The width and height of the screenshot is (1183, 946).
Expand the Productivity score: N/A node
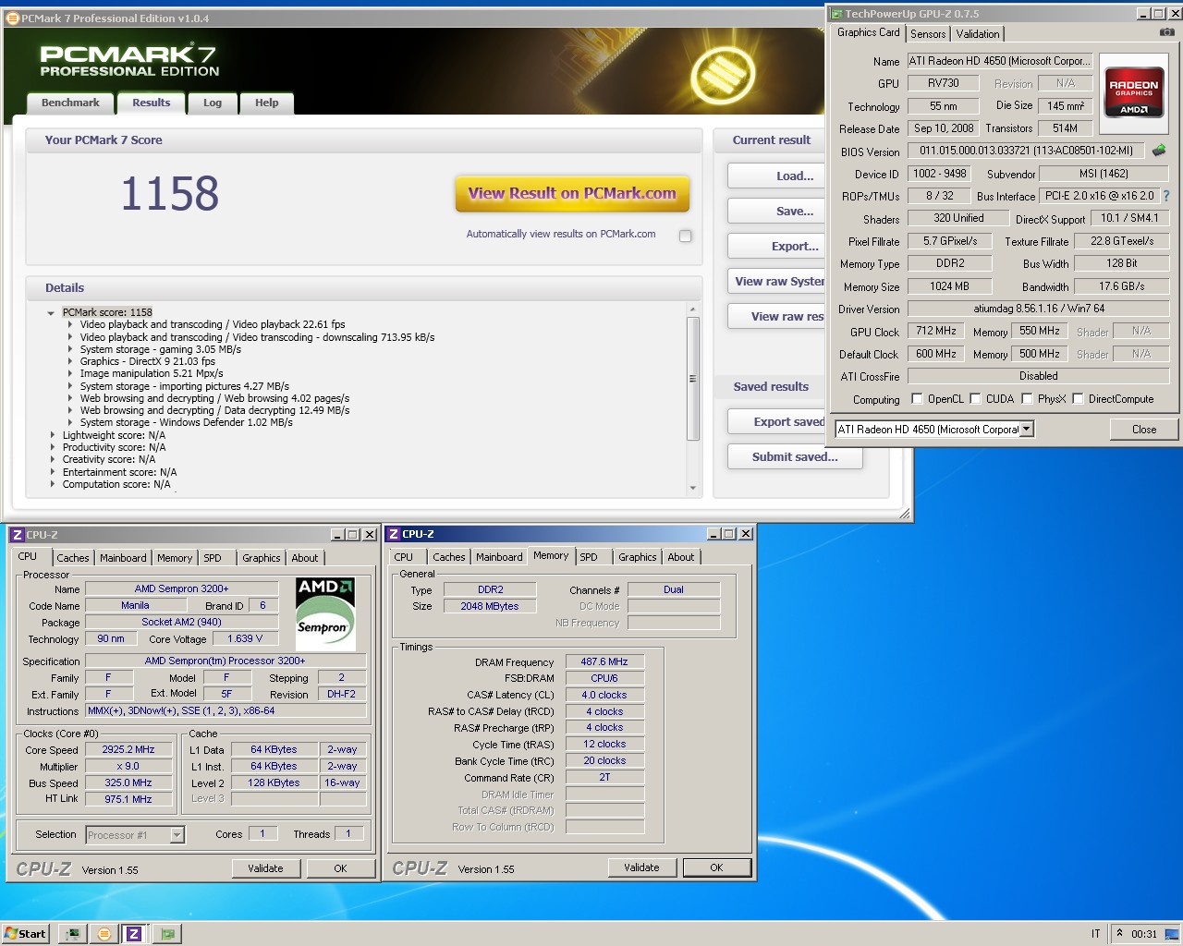[x=52, y=447]
